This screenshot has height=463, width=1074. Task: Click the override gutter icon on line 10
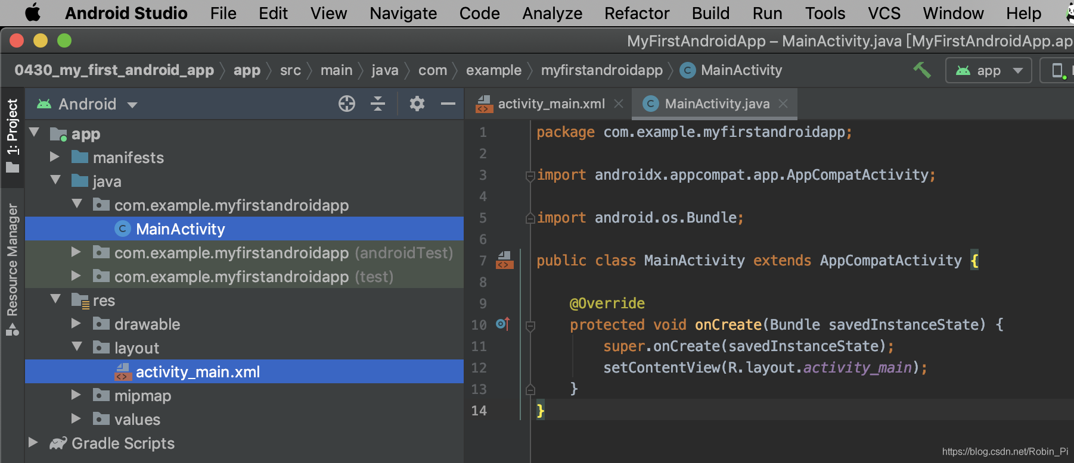pos(503,324)
